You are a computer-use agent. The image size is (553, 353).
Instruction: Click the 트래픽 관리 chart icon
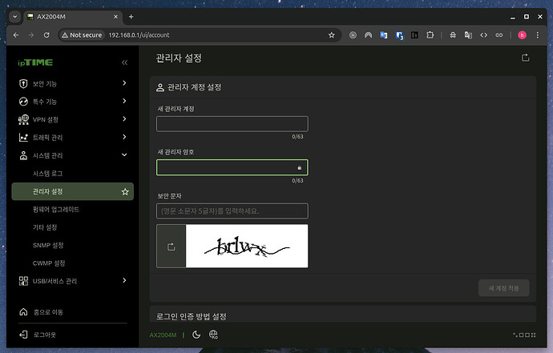point(23,138)
